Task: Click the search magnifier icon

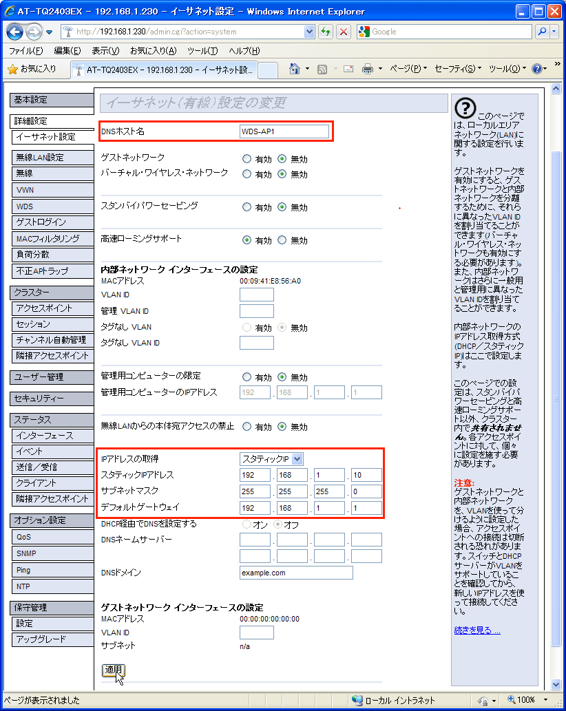Action: 541,32
